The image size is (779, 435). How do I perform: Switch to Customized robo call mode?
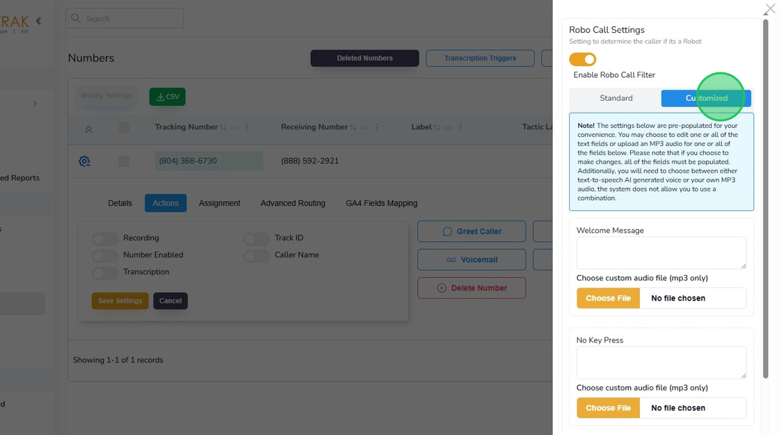click(706, 98)
